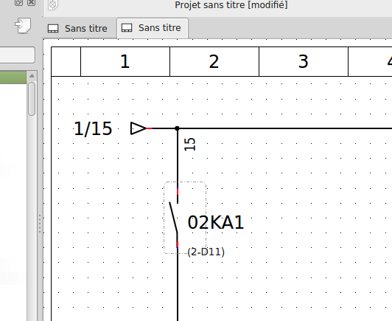Click the conductor label 15
392x321 pixels.
coord(190,144)
